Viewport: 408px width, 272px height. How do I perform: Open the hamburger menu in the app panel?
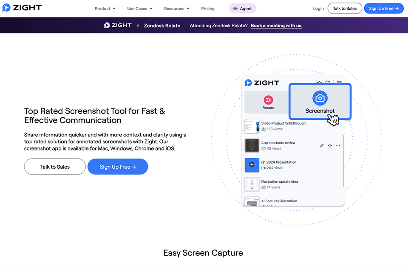pos(339,82)
